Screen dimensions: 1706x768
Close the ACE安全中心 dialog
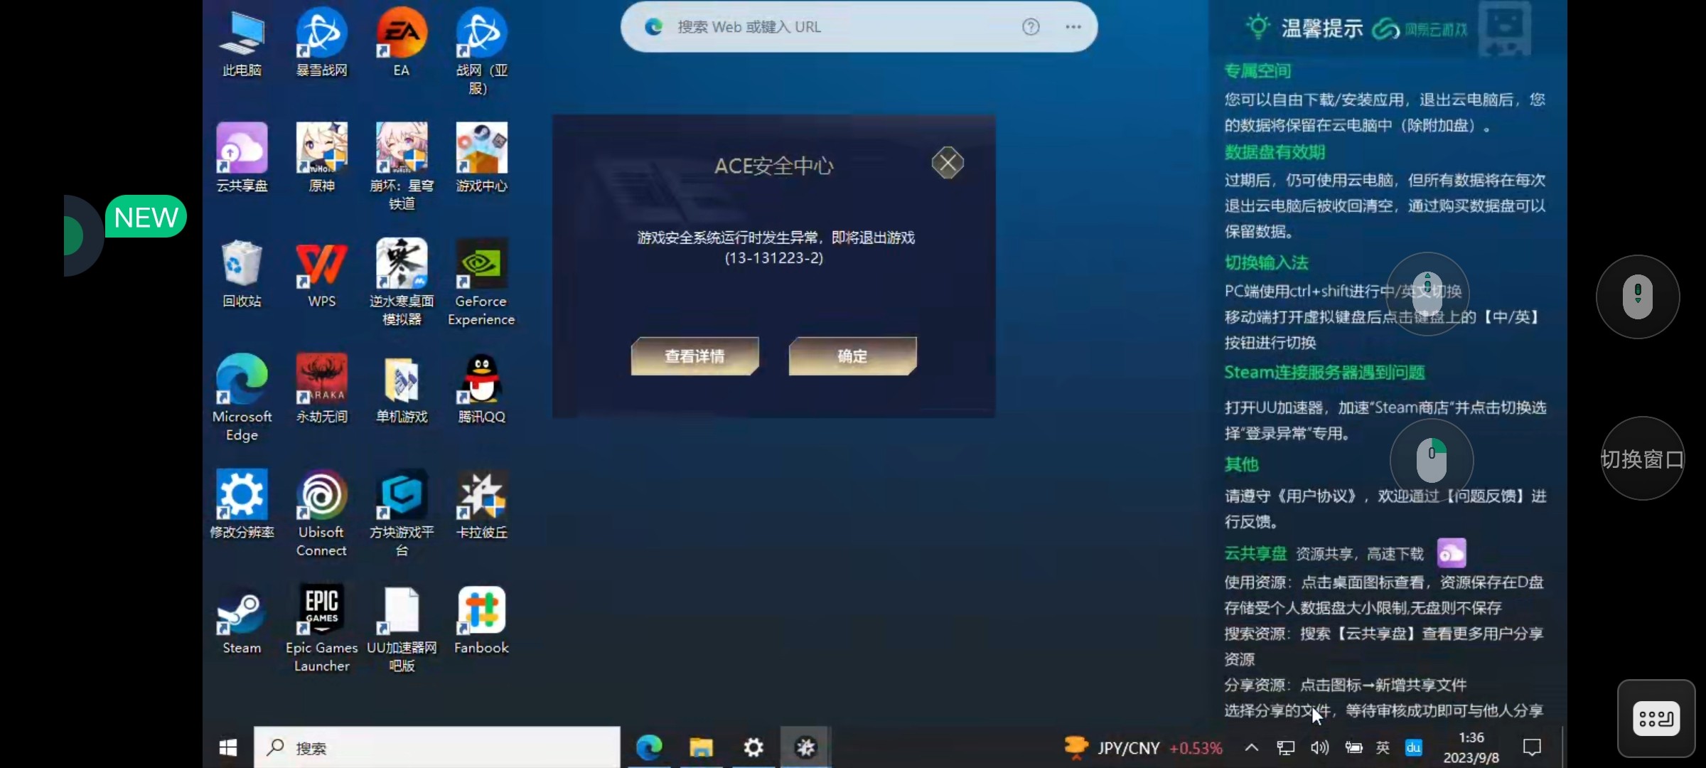pos(948,164)
